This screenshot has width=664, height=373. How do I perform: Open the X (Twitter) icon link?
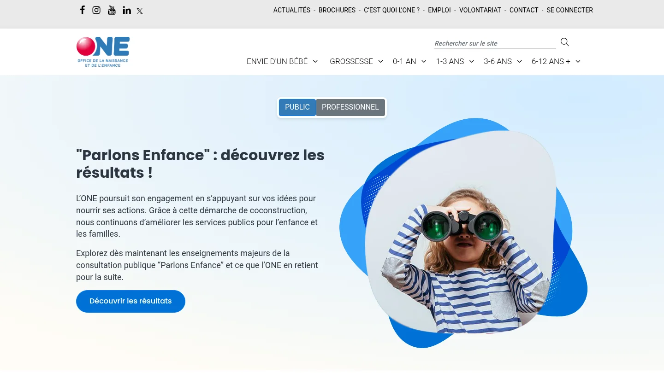[x=140, y=11]
